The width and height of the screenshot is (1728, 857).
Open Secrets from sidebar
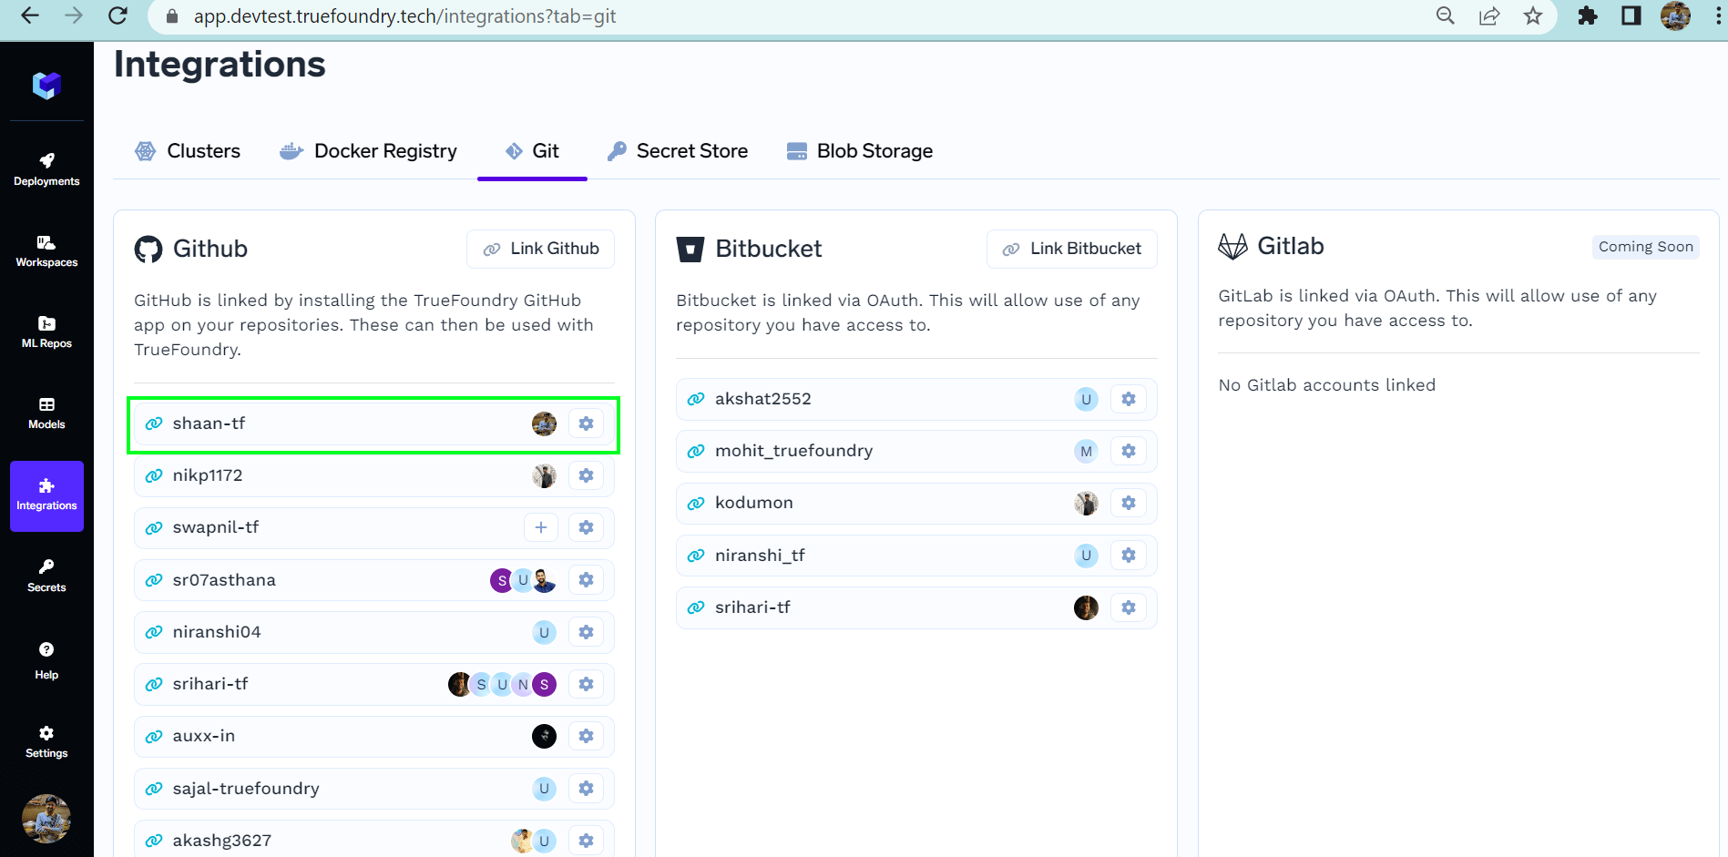point(46,576)
